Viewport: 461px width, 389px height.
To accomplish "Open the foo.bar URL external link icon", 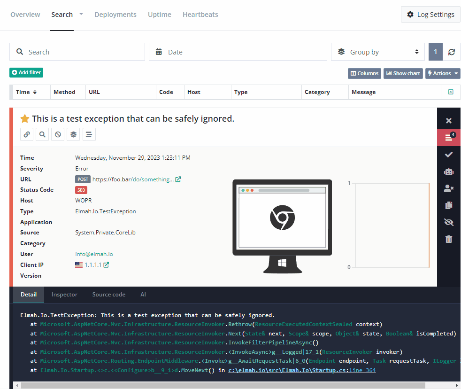I will click(178, 179).
